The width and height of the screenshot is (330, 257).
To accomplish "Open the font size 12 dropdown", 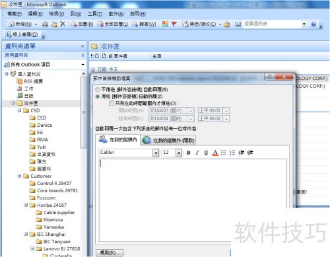I will pos(179,153).
